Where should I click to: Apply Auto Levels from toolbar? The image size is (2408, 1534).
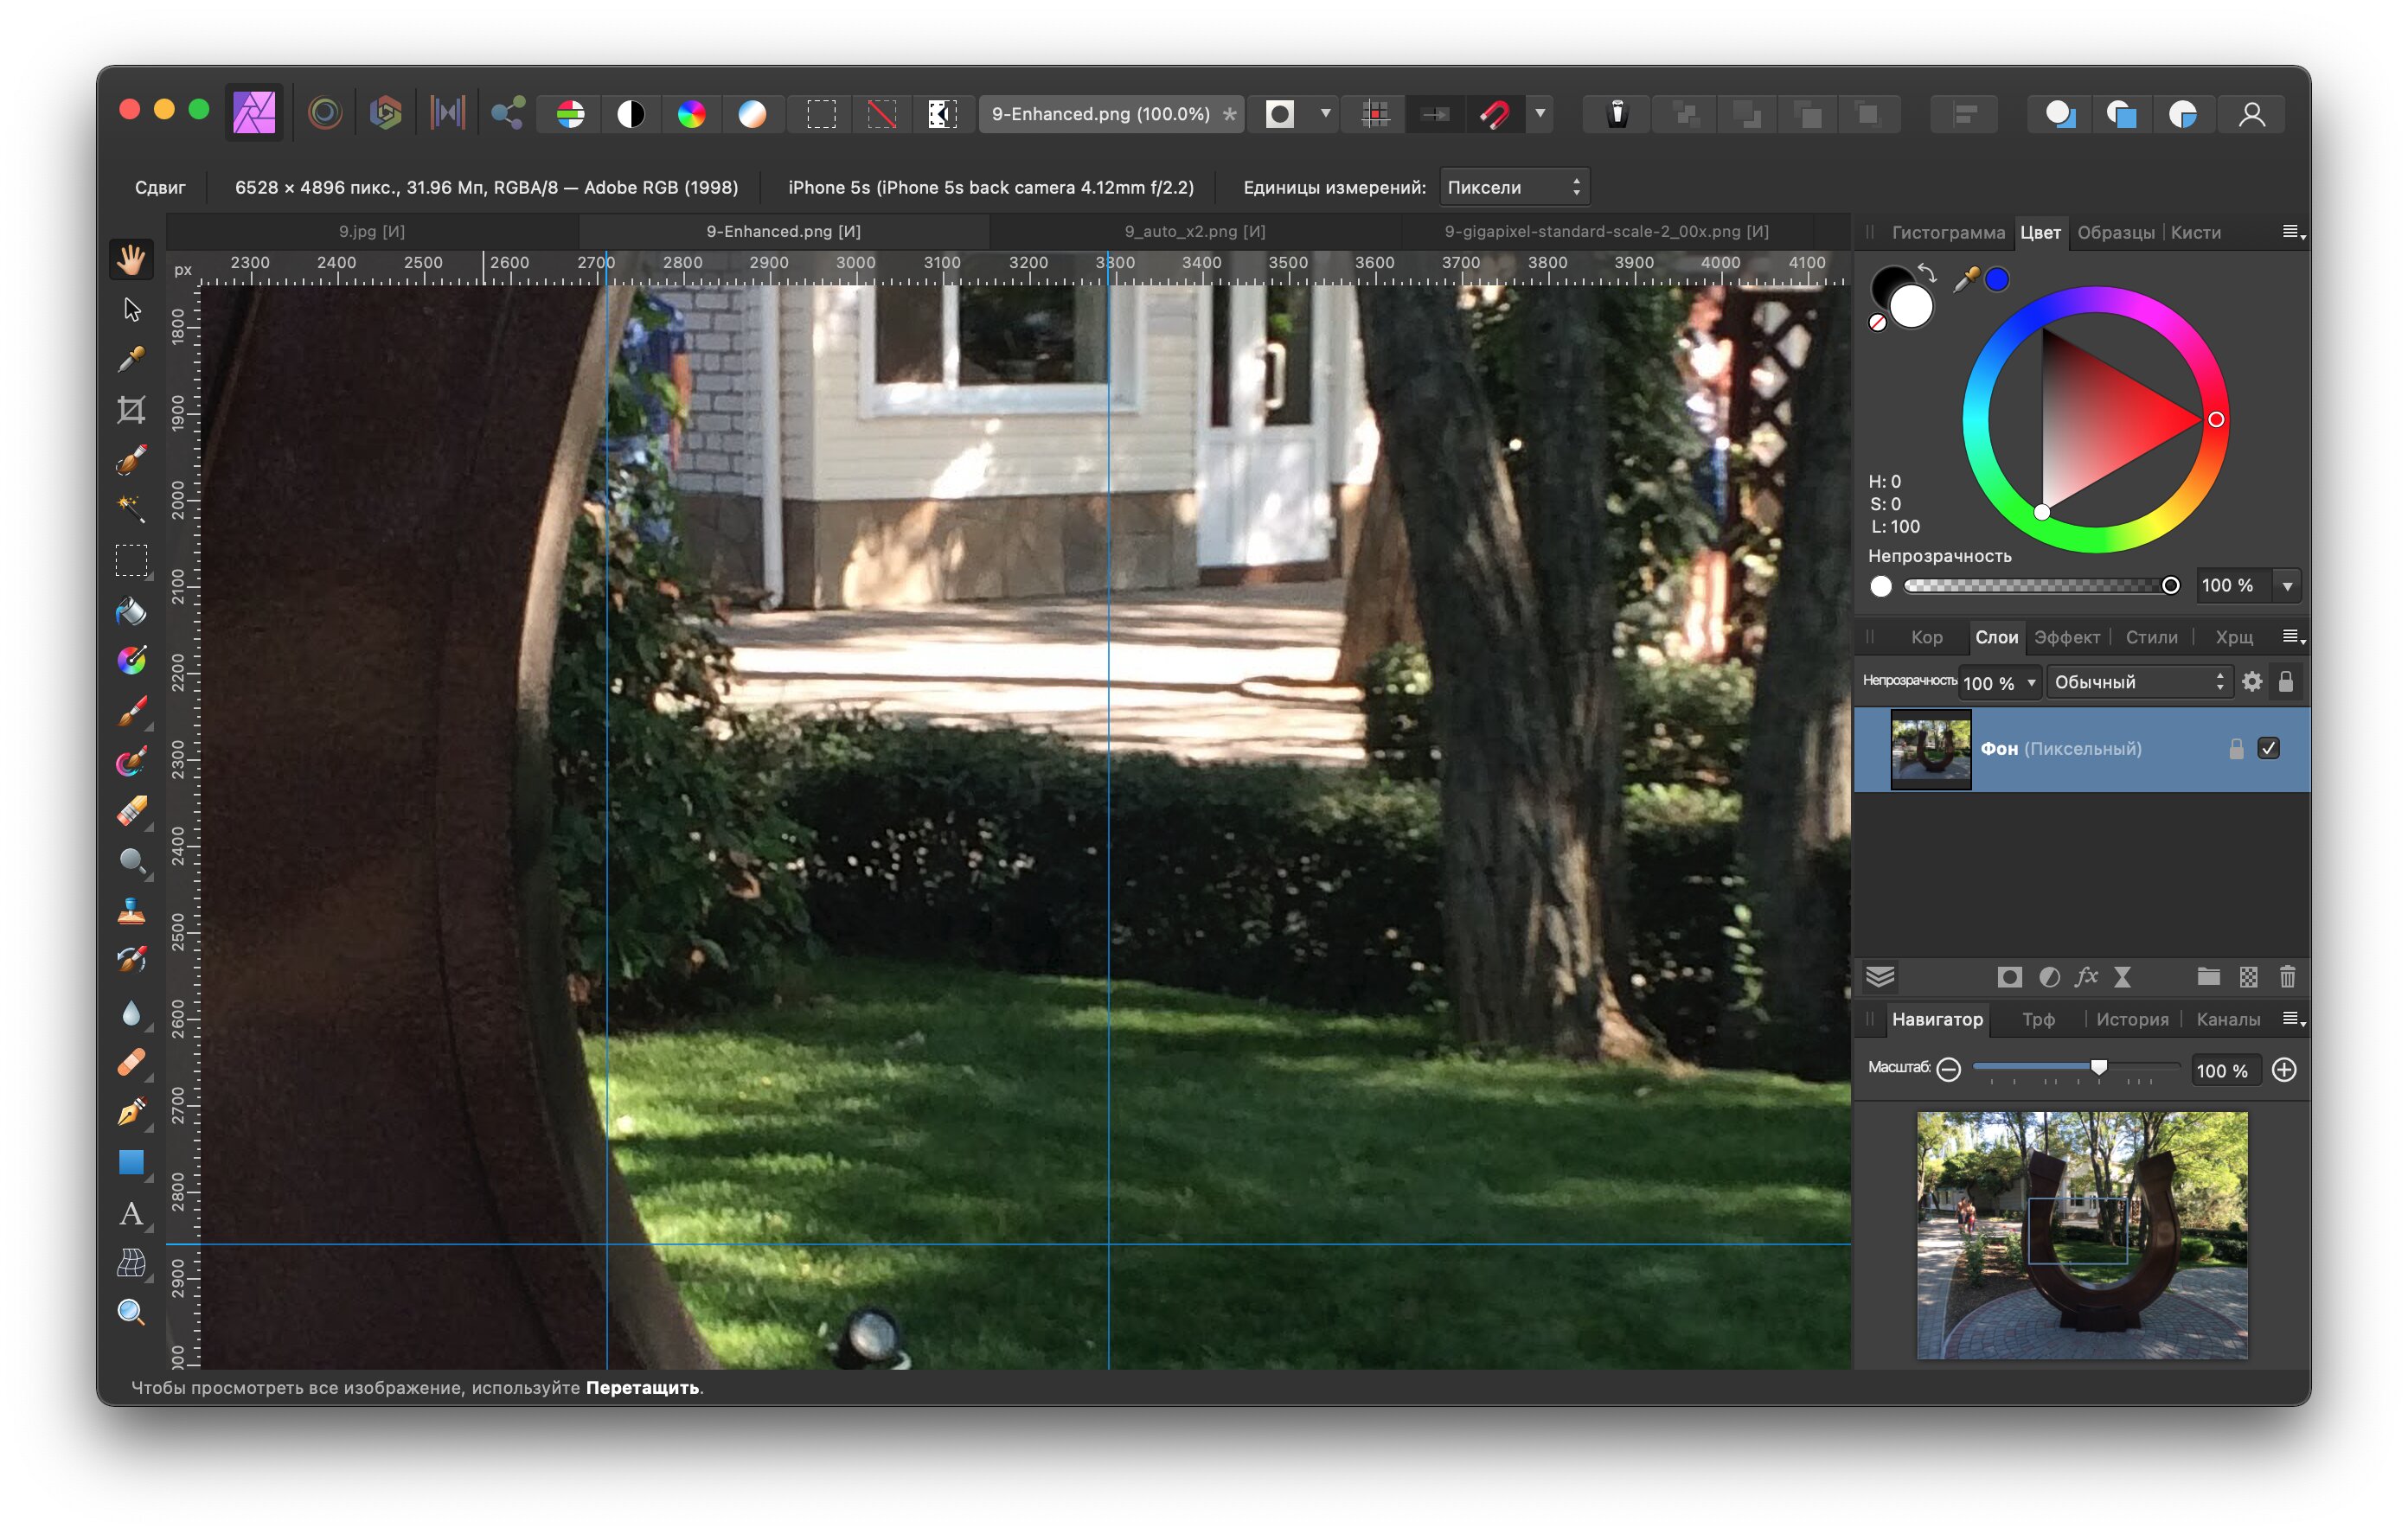570,114
